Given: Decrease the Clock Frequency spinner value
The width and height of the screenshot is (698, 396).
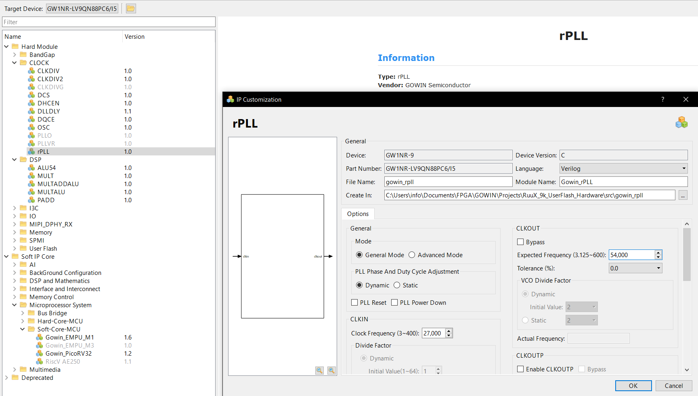Looking at the screenshot, I should coord(449,335).
